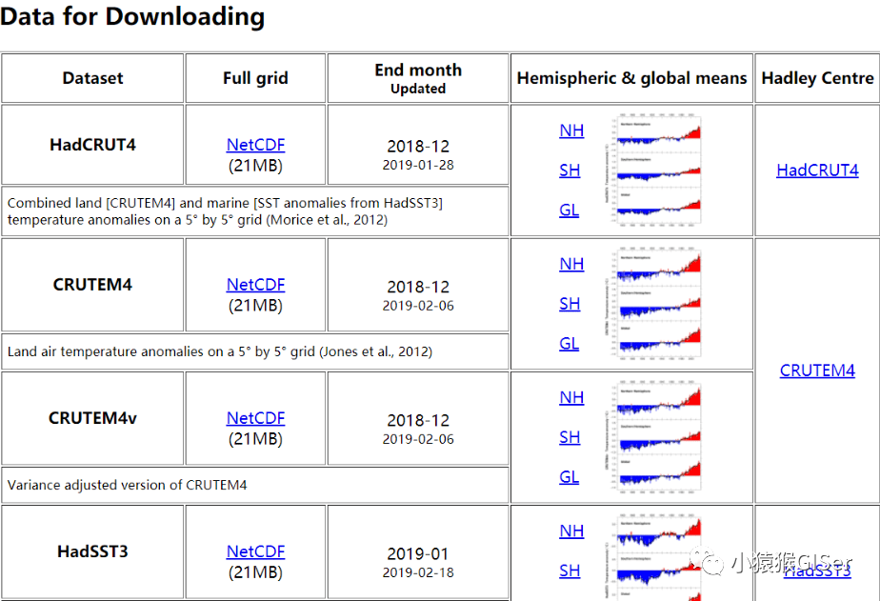Open the HadCRUT4 NetCDF full grid link

[x=255, y=145]
